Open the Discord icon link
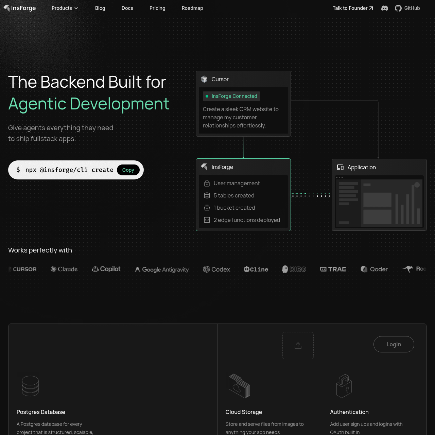The image size is (435, 435). tap(385, 8)
